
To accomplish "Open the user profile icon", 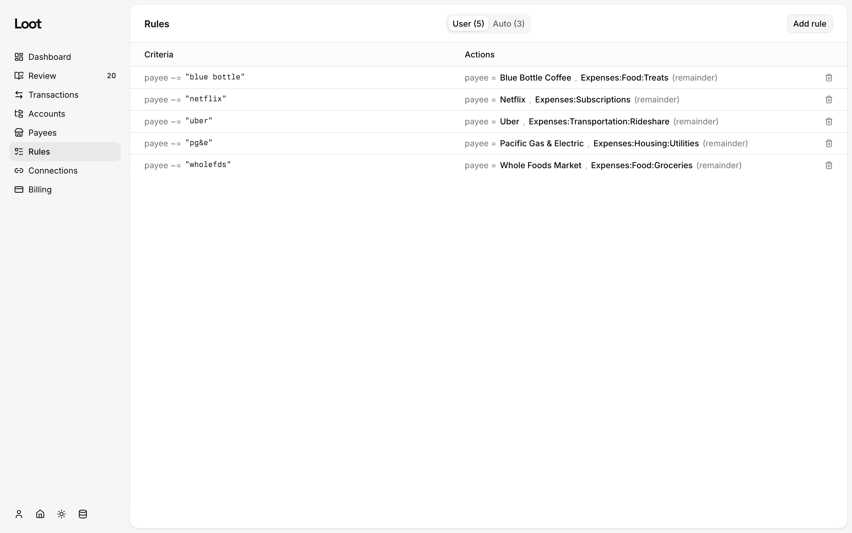I will [19, 514].
